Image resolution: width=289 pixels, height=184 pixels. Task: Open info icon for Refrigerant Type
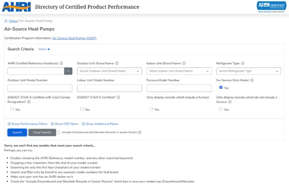243,63
